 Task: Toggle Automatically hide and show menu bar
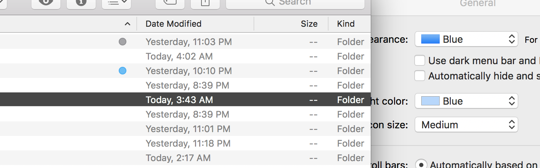click(420, 76)
